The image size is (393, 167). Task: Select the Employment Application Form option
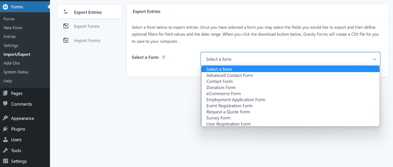pyautogui.click(x=236, y=100)
